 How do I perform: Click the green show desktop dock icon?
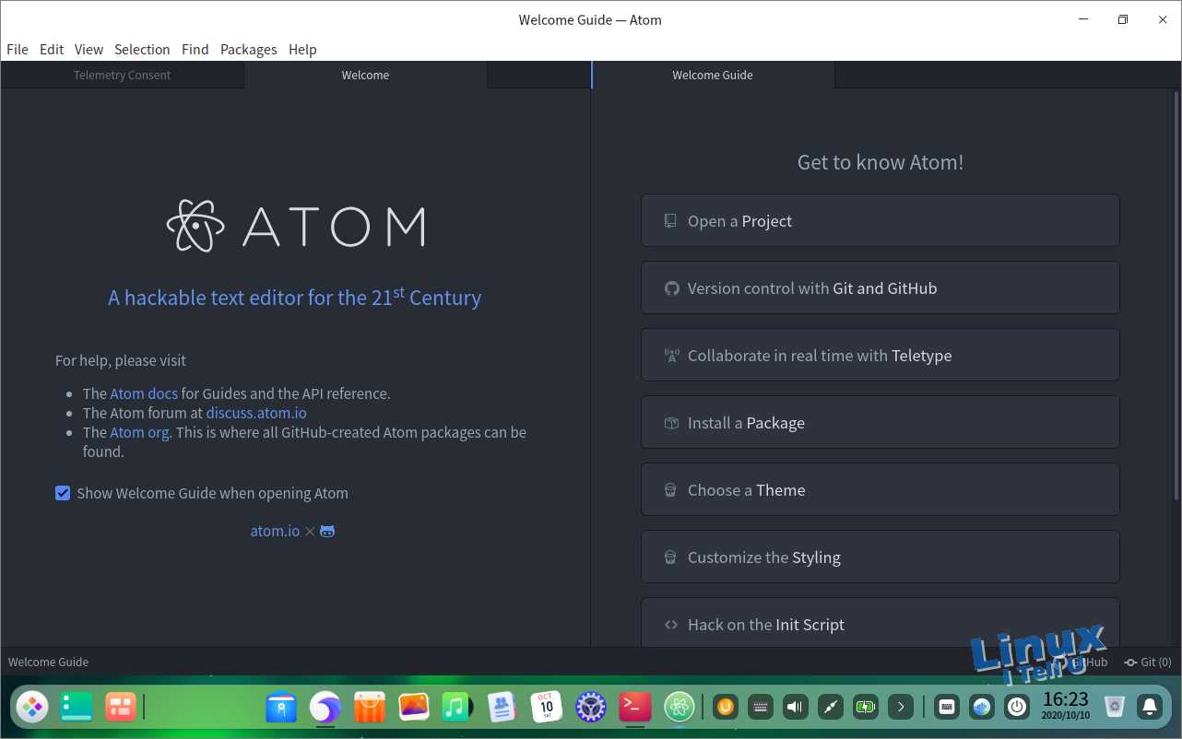(x=77, y=707)
